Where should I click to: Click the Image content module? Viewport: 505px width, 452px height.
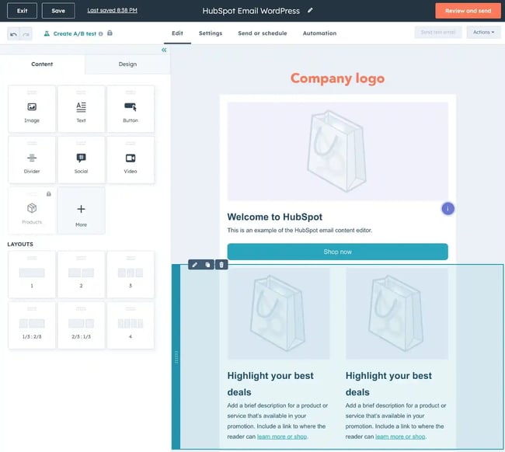point(32,110)
